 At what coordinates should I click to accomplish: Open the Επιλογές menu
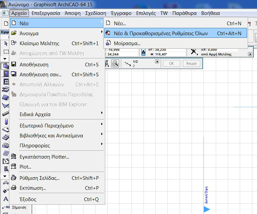tap(146, 13)
